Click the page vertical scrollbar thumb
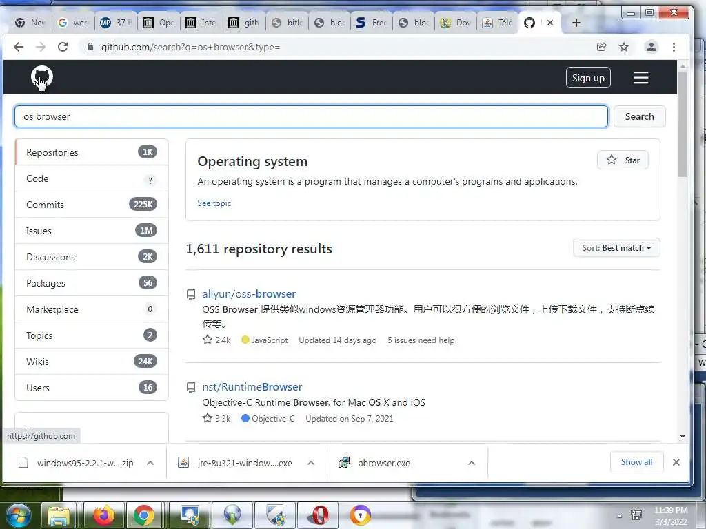Screen dimensions: 706x529 coord(683,124)
